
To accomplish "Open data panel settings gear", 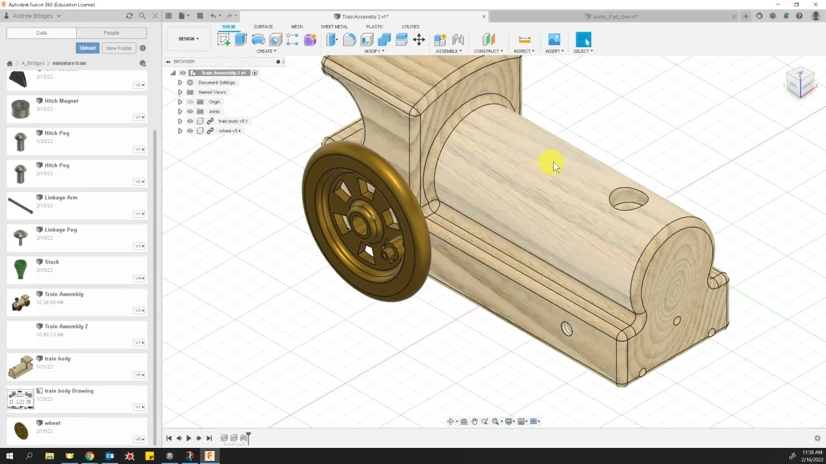I will (143, 48).
